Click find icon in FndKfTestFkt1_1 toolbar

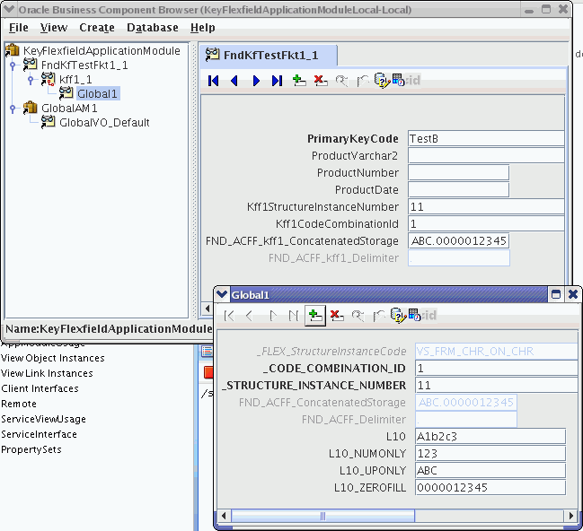341,81
